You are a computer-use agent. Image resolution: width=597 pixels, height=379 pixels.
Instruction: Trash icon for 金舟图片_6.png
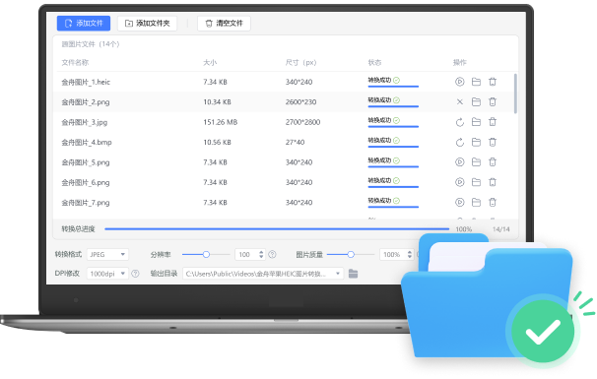[493, 182]
